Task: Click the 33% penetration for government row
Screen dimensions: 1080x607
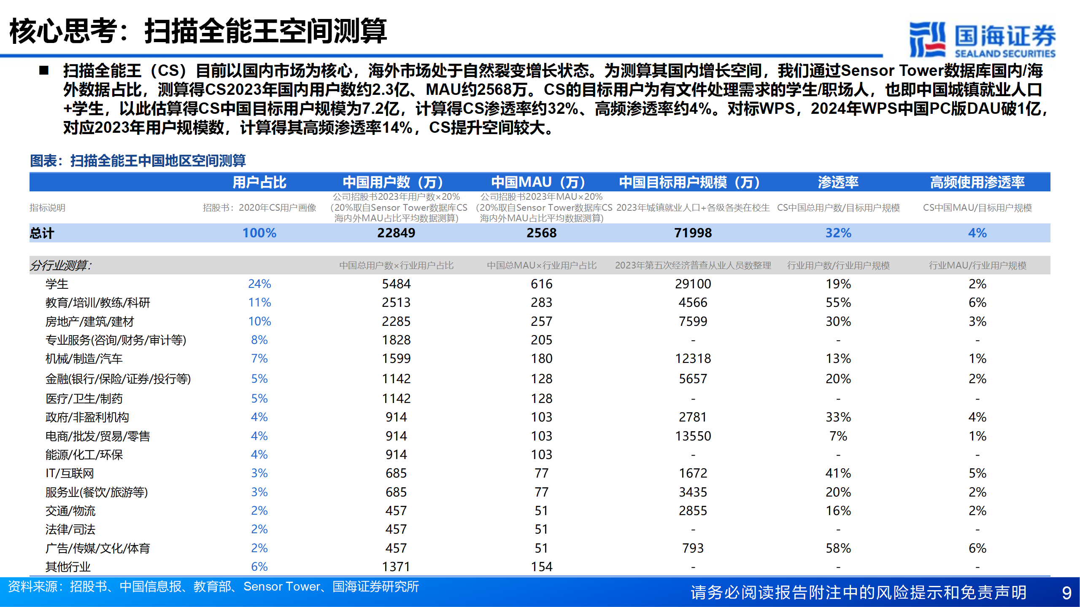Action: pyautogui.click(x=838, y=417)
